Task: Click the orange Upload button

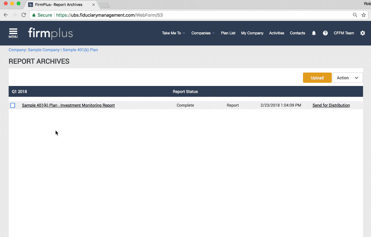Action: click(x=317, y=78)
